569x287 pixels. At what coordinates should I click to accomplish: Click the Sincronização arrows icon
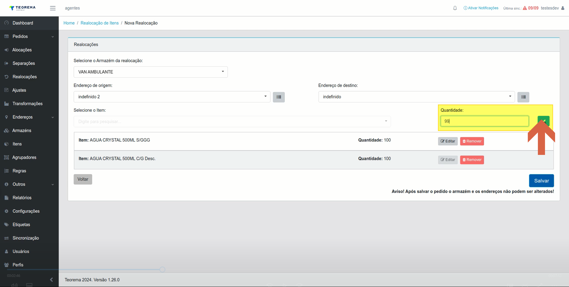click(x=7, y=238)
